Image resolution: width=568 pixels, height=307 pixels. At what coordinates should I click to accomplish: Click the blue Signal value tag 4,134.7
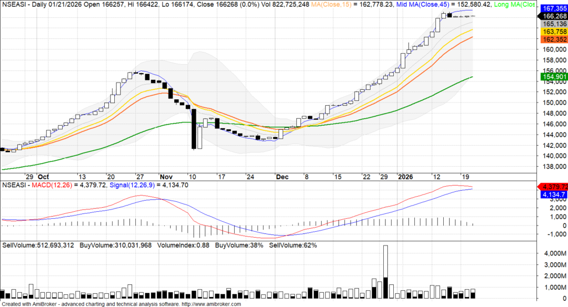coord(551,195)
